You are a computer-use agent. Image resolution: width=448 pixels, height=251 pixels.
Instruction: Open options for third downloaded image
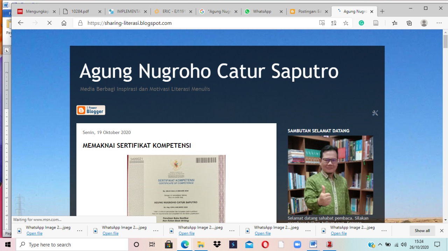click(x=232, y=231)
